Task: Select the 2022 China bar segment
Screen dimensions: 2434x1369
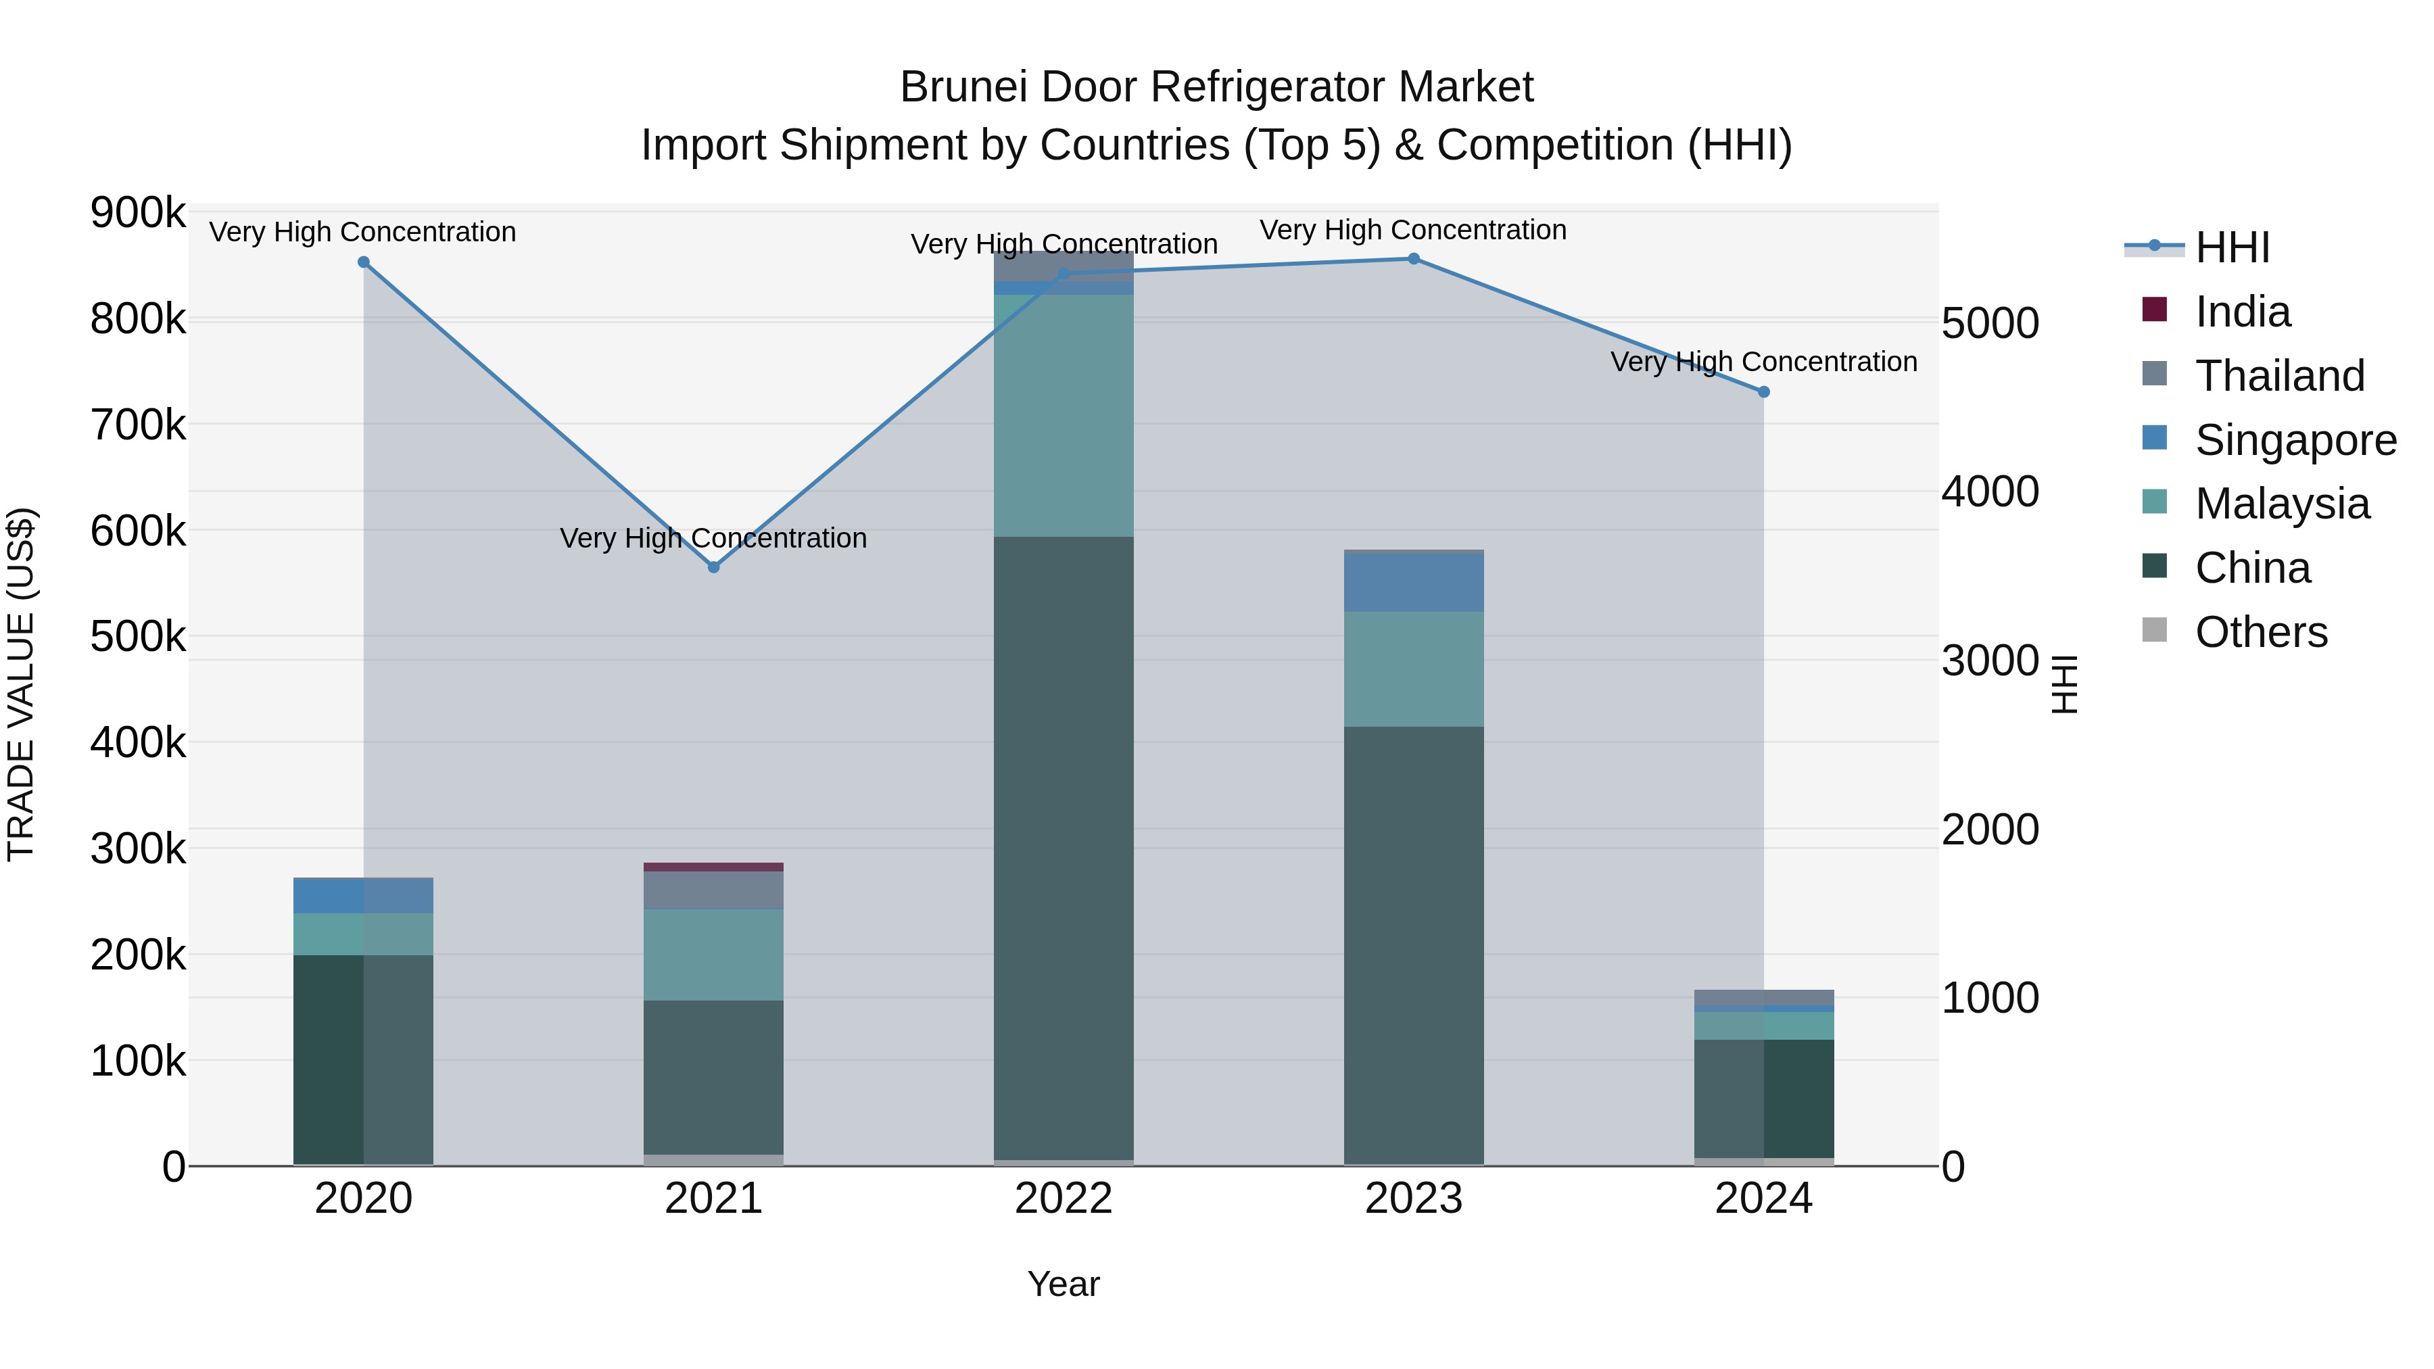Action: pos(1064,848)
